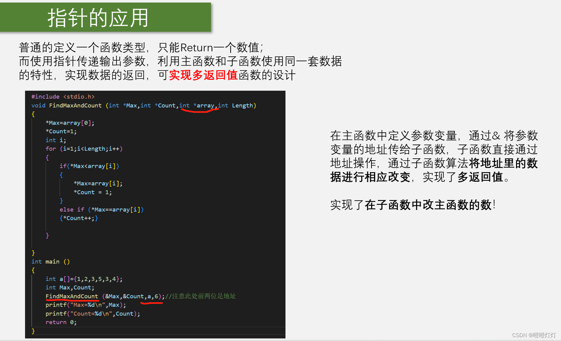561x341 pixels.
Task: Click the paragraph line starting 在主函数中定义参数变量
Action: tap(434, 136)
